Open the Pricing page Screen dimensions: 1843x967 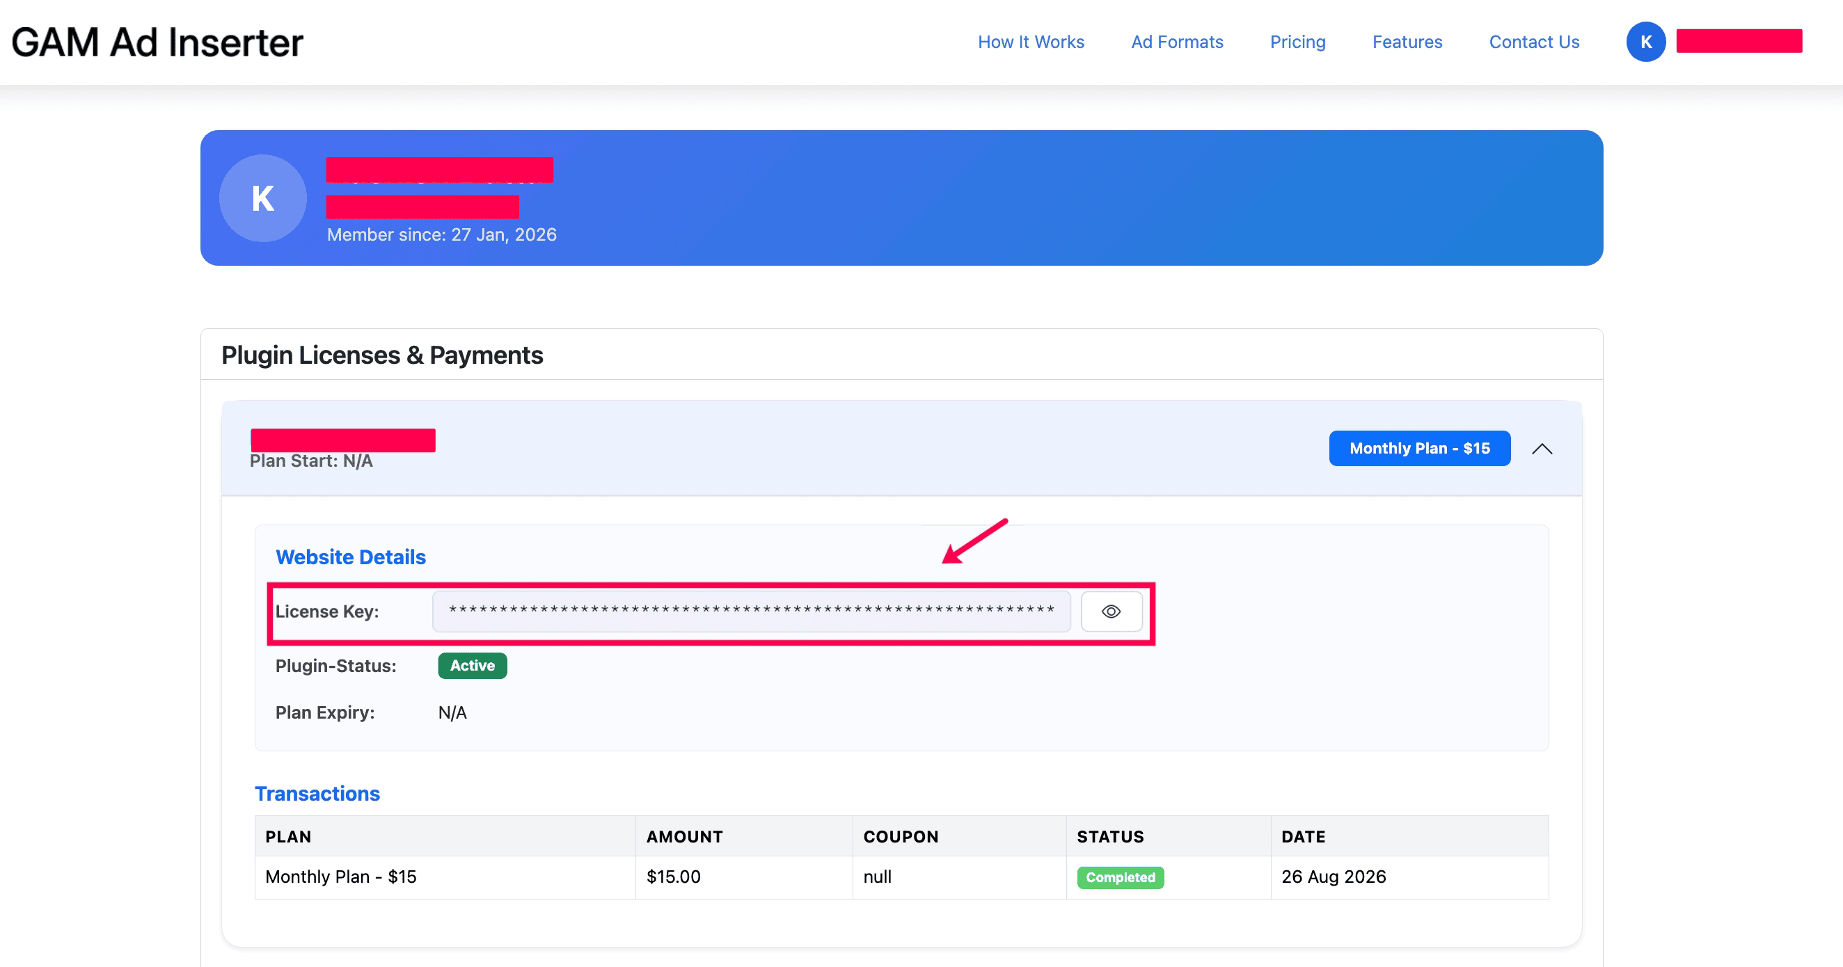pos(1297,42)
